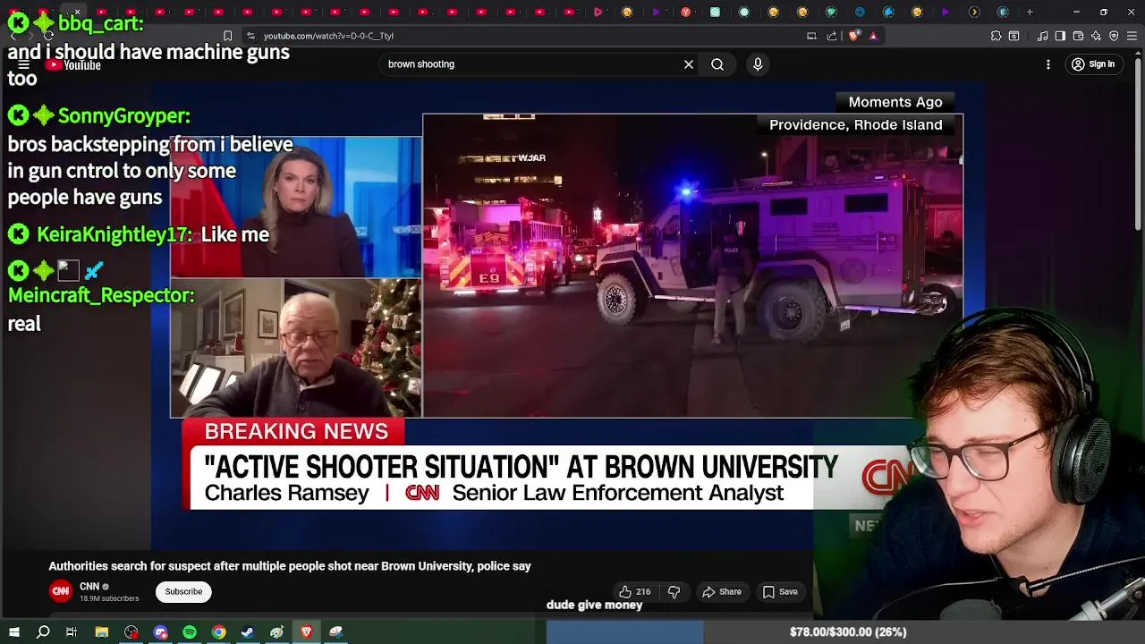
Task: Clear the YouTube search box with X
Action: click(x=689, y=64)
